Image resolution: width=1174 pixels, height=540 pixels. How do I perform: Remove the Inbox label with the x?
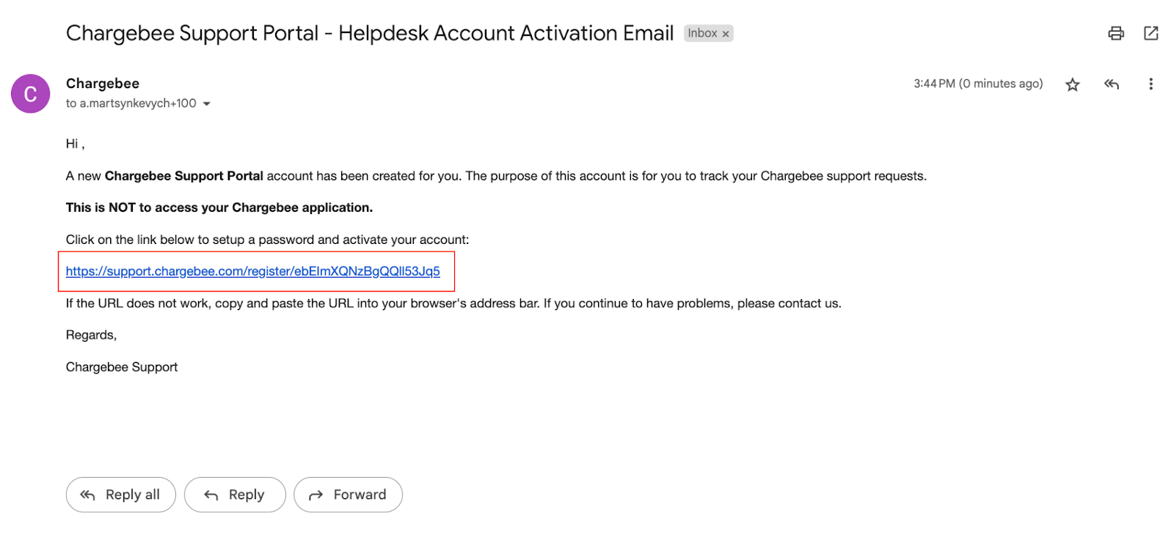[x=725, y=34]
